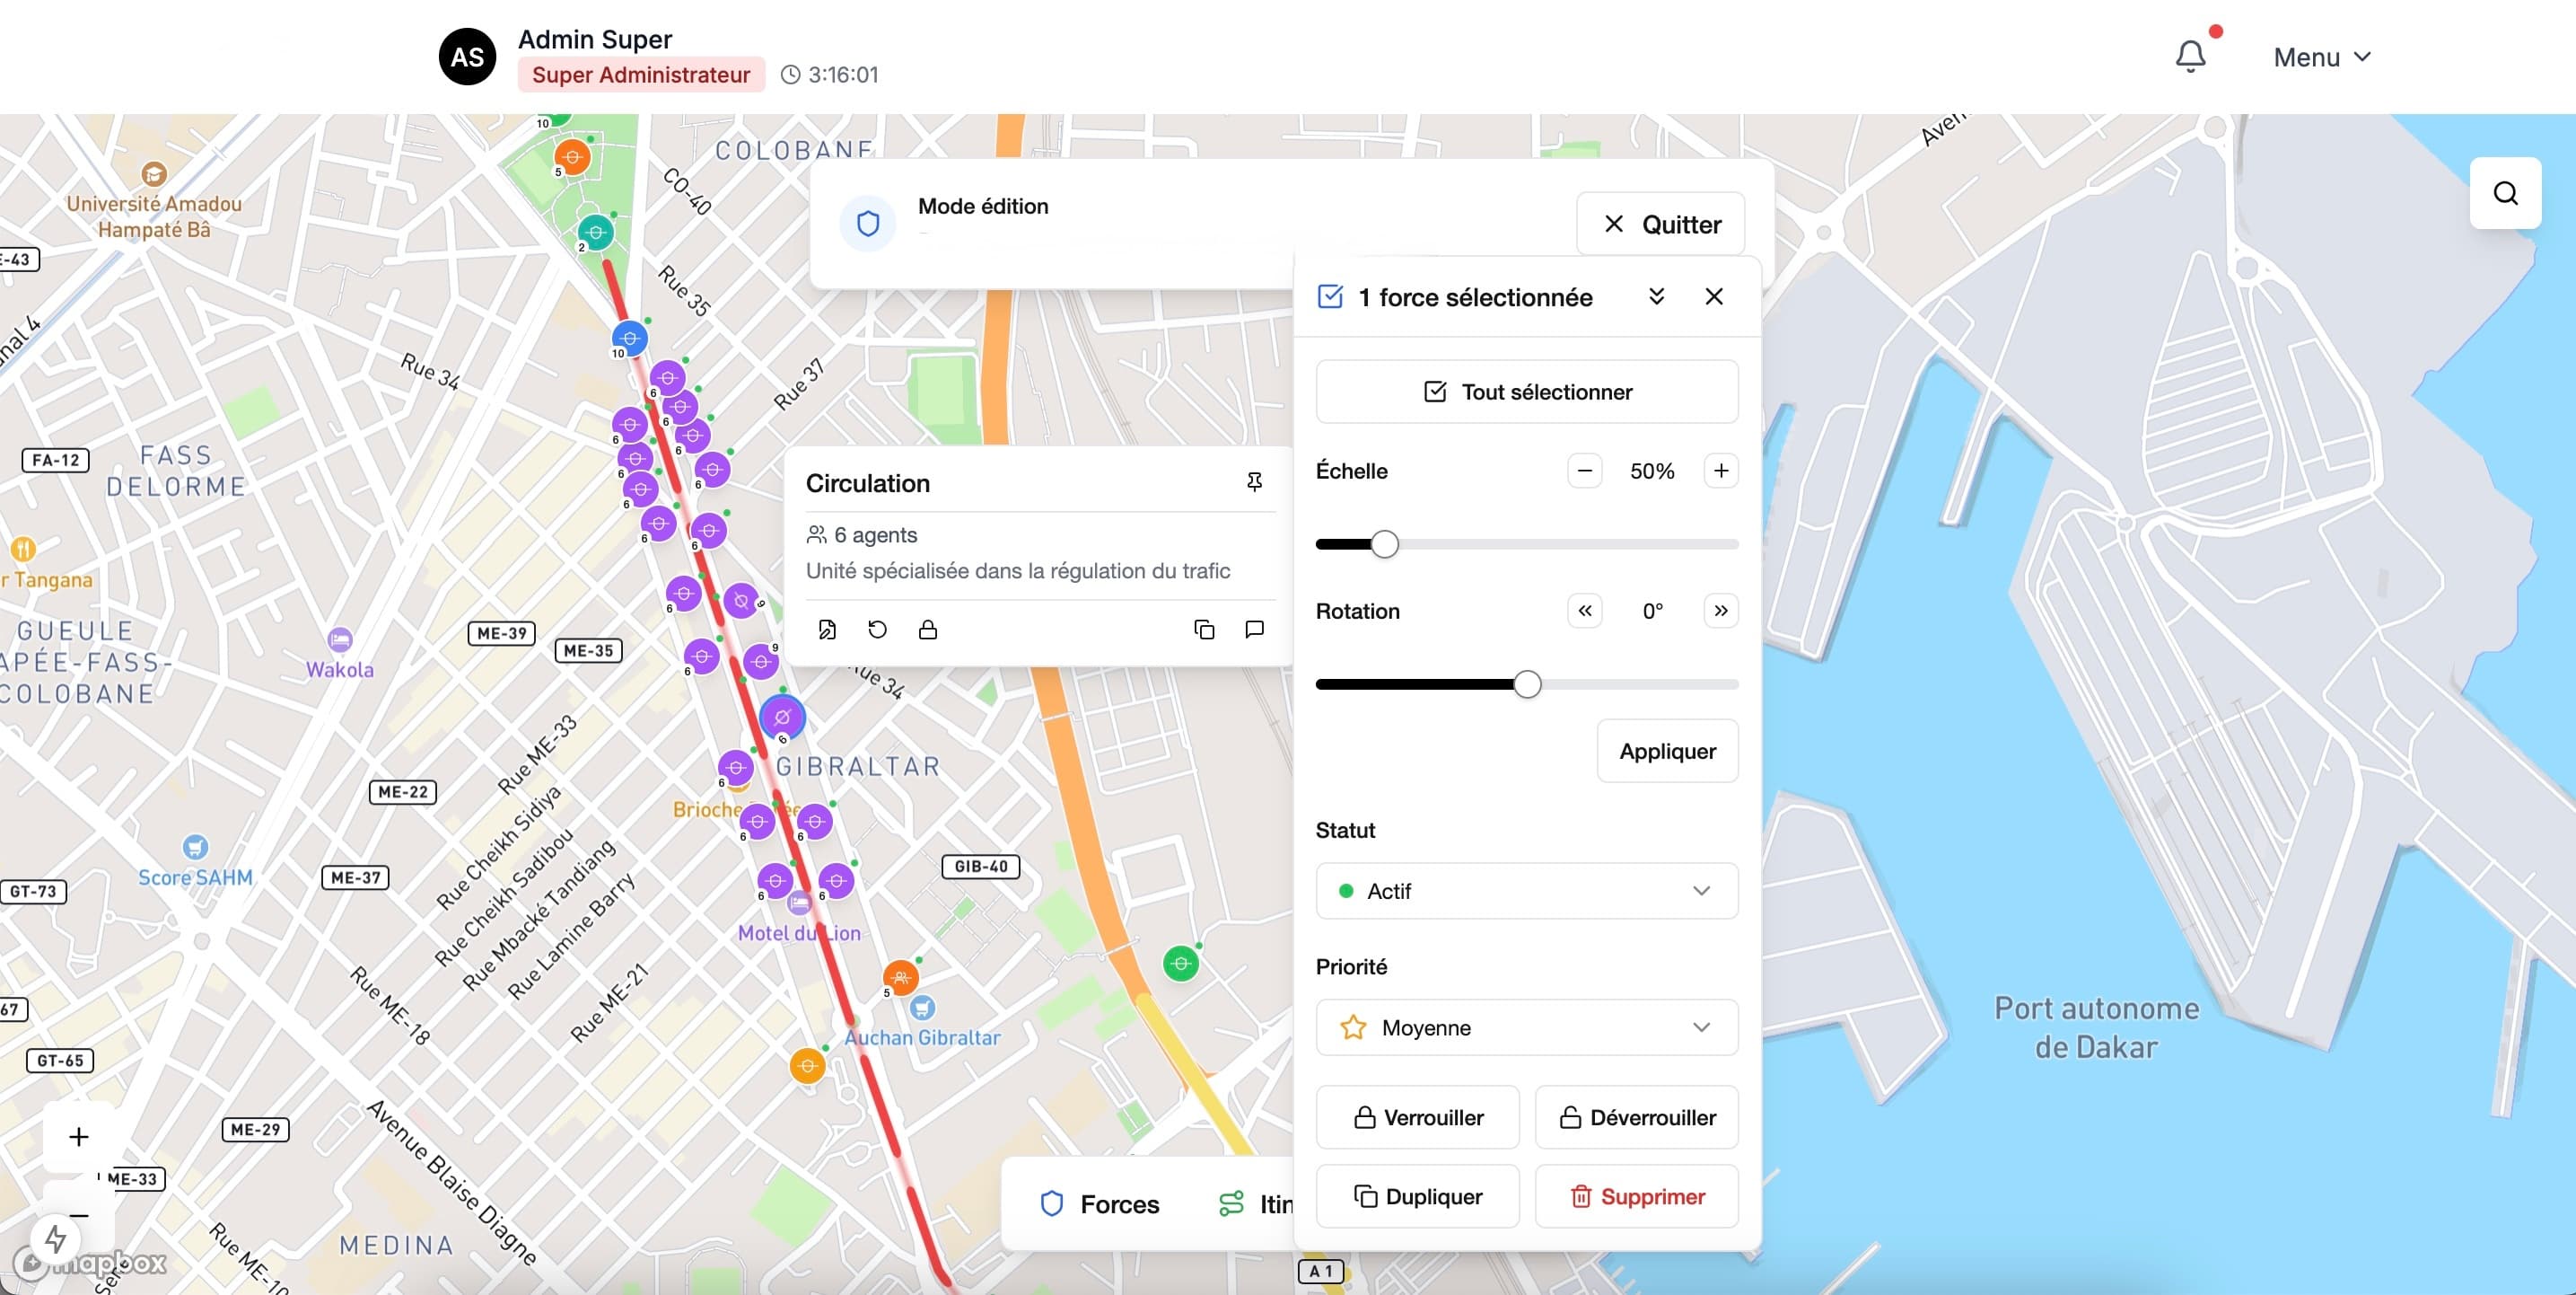Click the copy icon in Circulation card
Viewport: 2576px width, 1295px height.
(x=1204, y=630)
